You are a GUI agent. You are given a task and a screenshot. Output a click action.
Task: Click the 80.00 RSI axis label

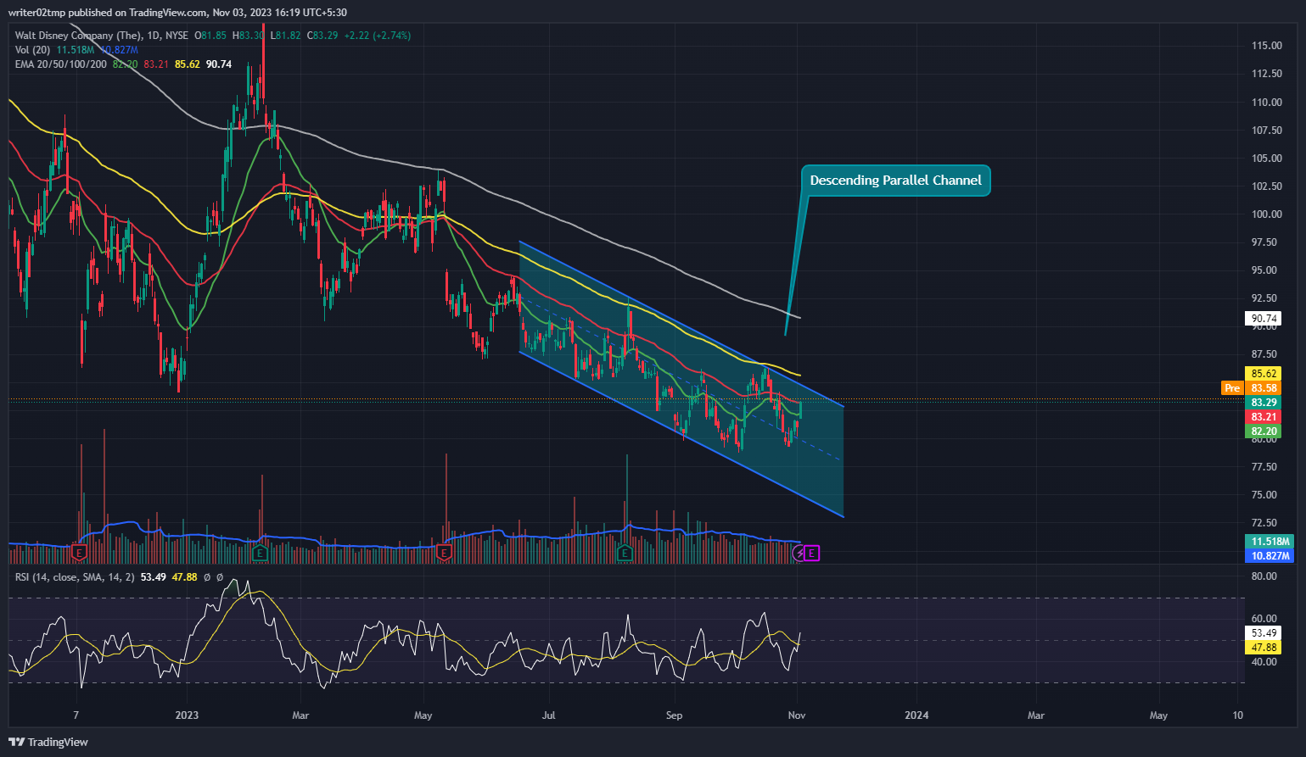1264,576
